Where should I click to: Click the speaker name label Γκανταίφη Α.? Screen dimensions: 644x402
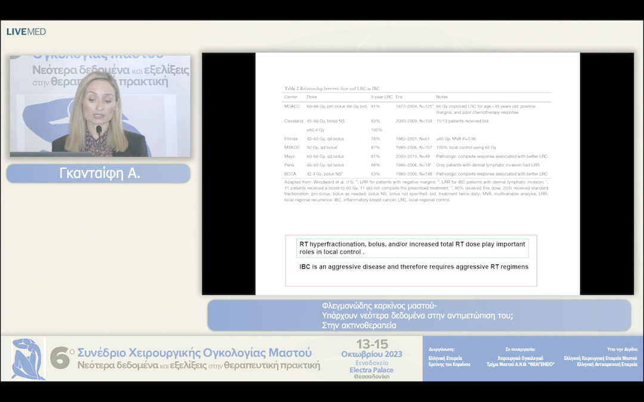(98, 173)
